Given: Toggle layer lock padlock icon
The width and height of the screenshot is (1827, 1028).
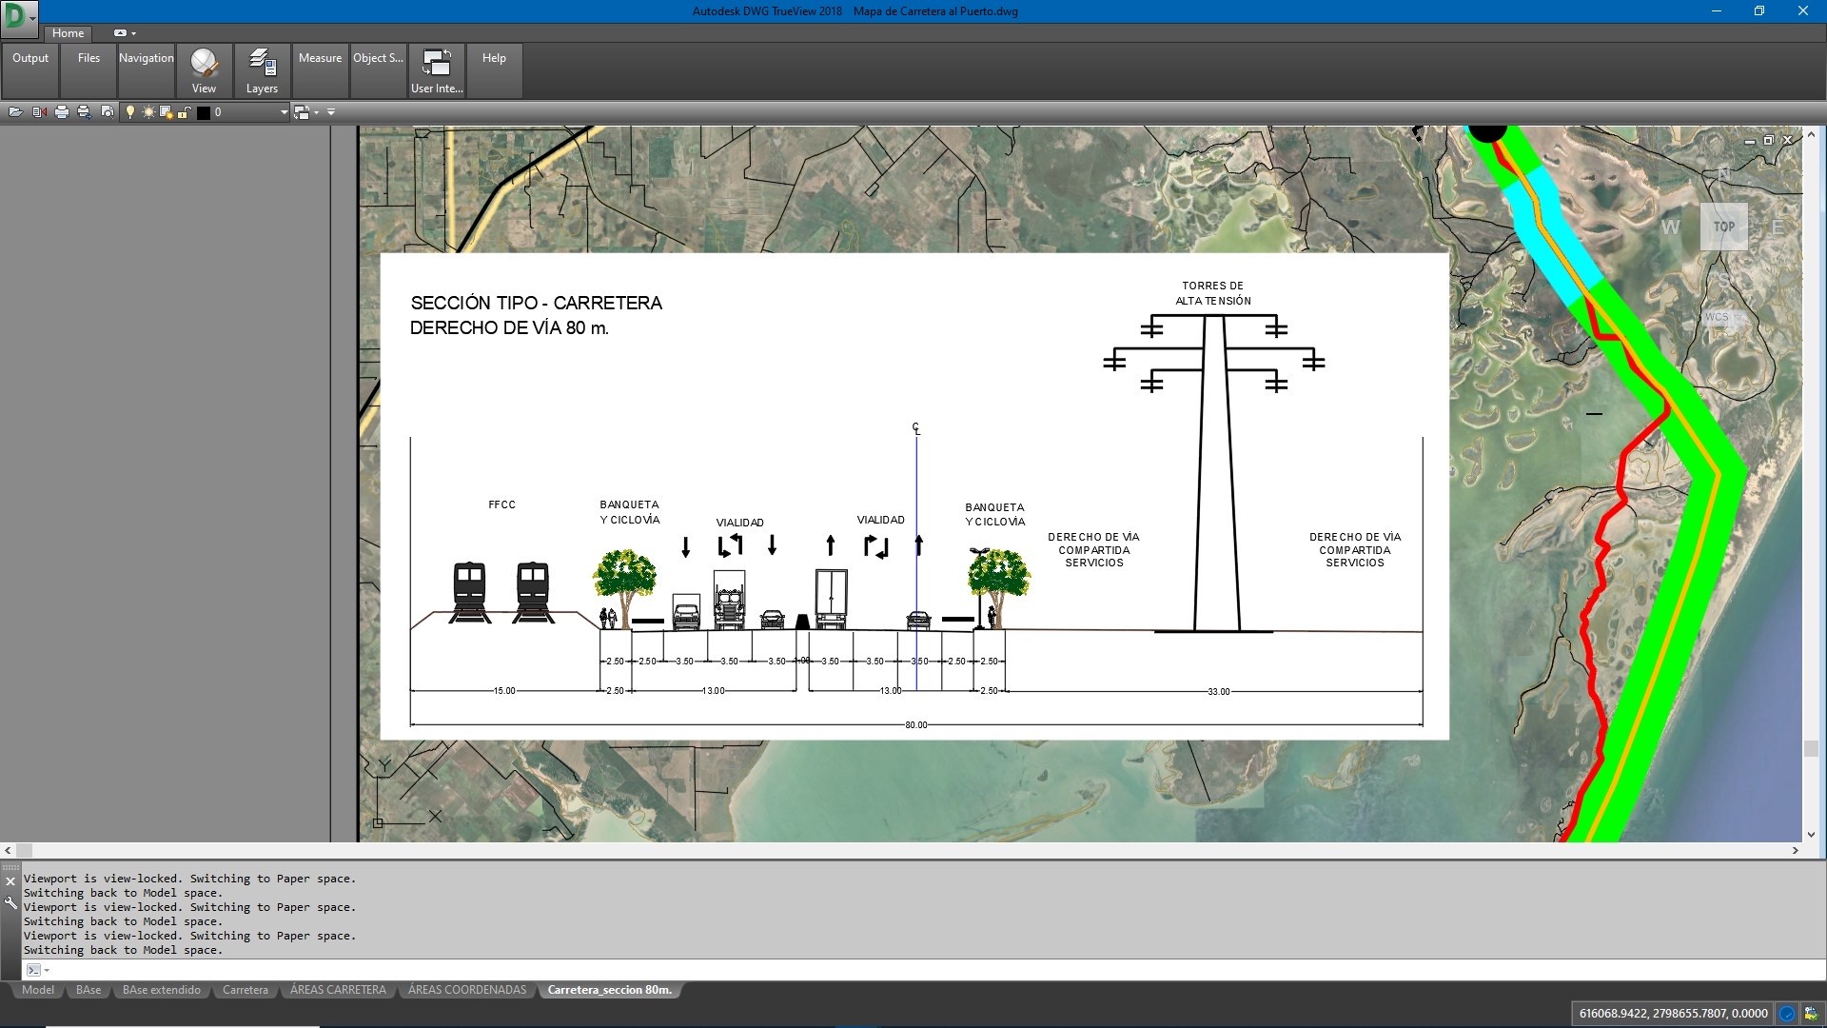Looking at the screenshot, I should click(184, 112).
